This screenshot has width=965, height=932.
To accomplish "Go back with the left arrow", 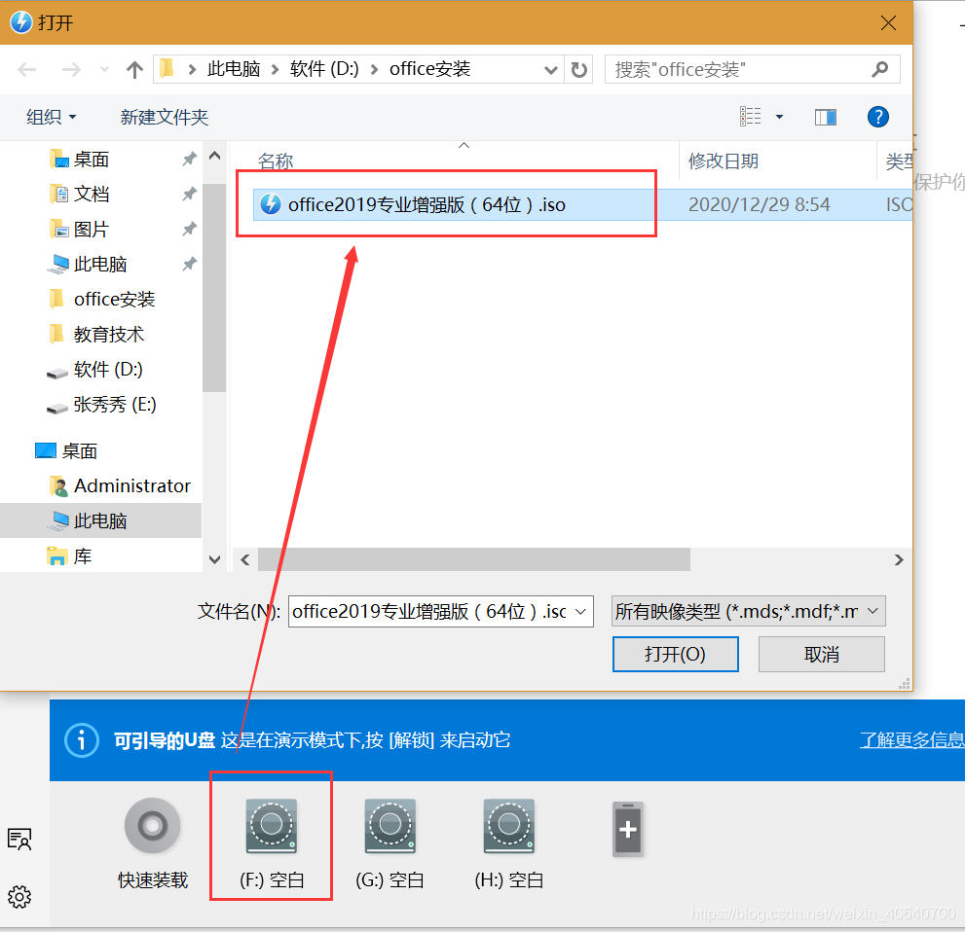I will click(x=26, y=69).
